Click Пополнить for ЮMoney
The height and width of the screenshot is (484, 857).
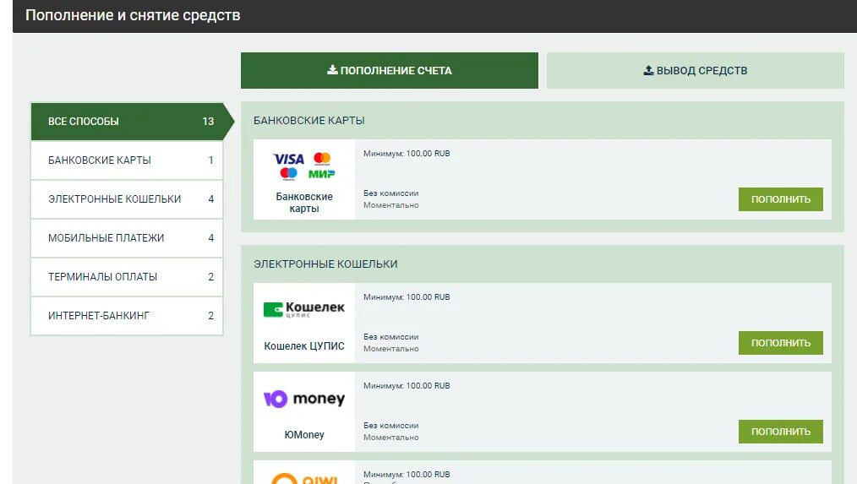pos(780,432)
